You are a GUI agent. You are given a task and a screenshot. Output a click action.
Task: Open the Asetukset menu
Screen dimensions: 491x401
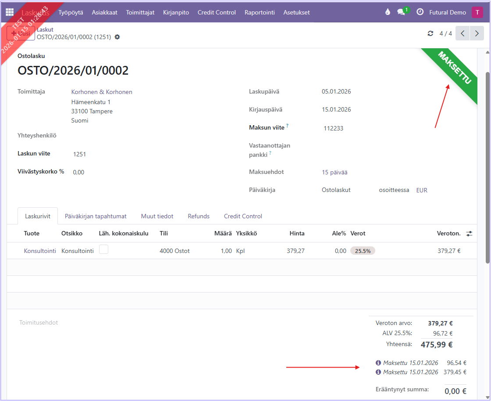coord(296,12)
